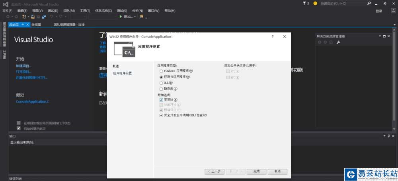Uncheck the 空项目 checkbox
398x181 pixels.
pos(161,100)
